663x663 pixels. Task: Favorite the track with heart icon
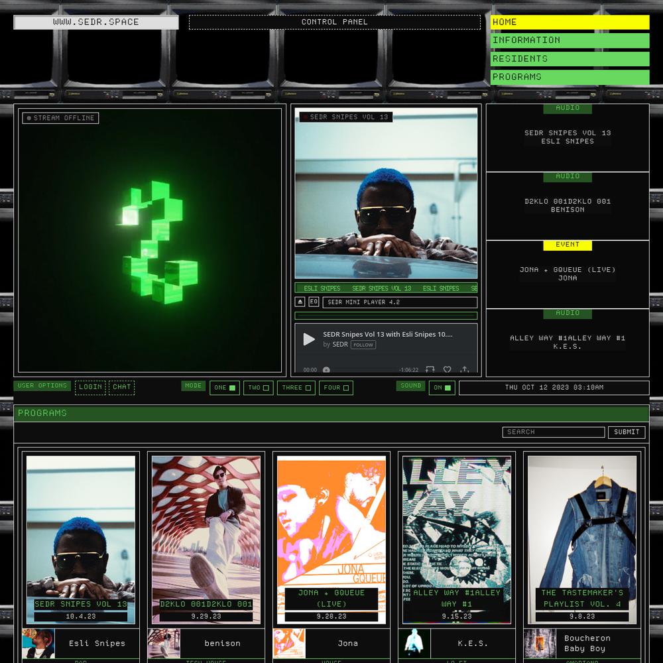[447, 369]
